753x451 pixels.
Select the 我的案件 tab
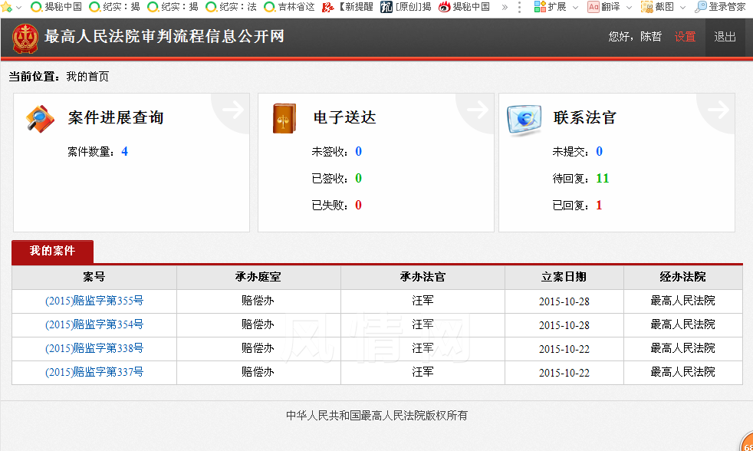(52, 252)
